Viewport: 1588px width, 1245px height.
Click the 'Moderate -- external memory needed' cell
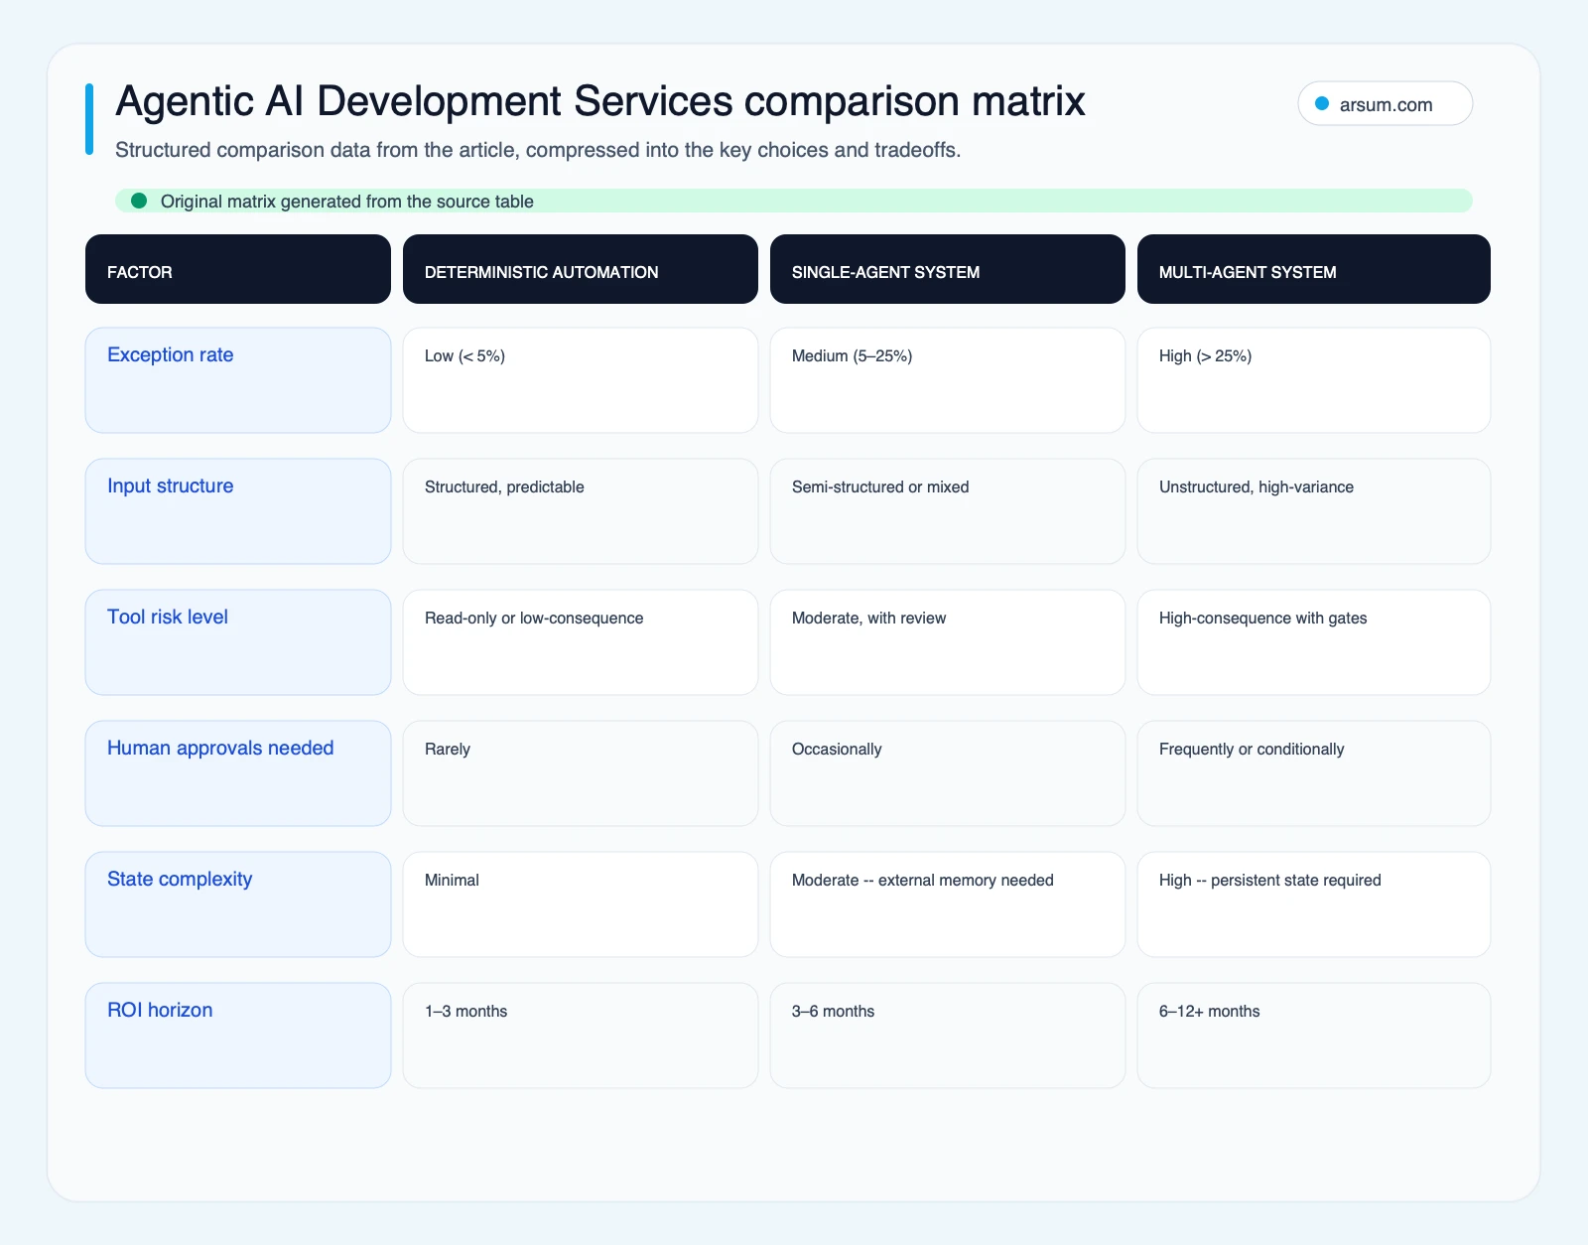(948, 904)
